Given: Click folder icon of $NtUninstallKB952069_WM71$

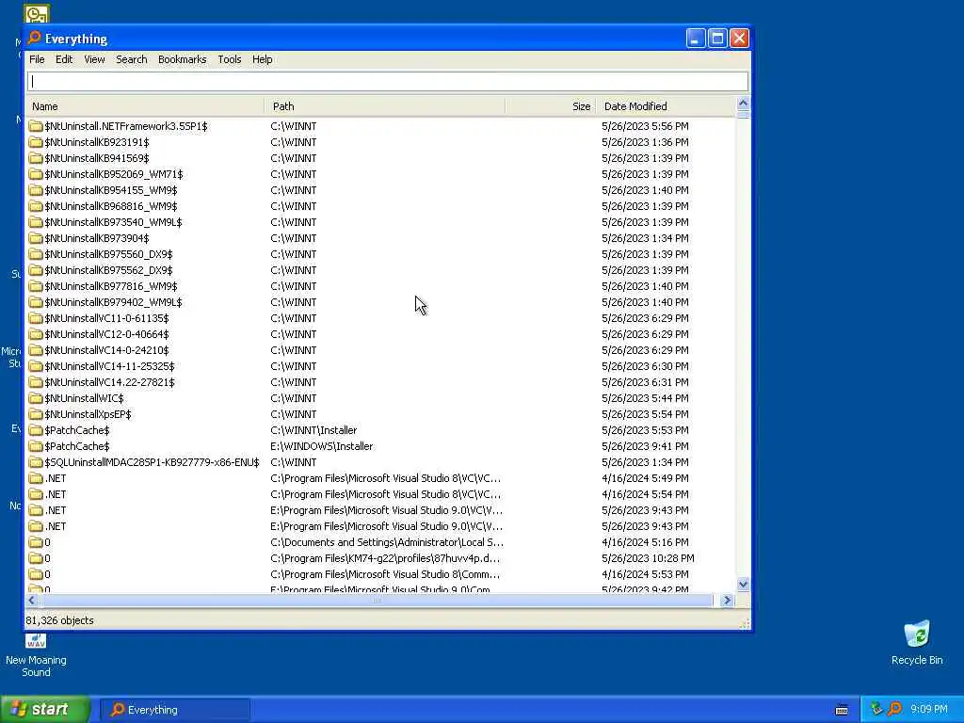Looking at the screenshot, I should click(x=36, y=174).
